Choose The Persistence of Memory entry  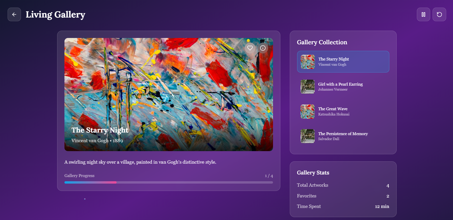tap(343, 136)
